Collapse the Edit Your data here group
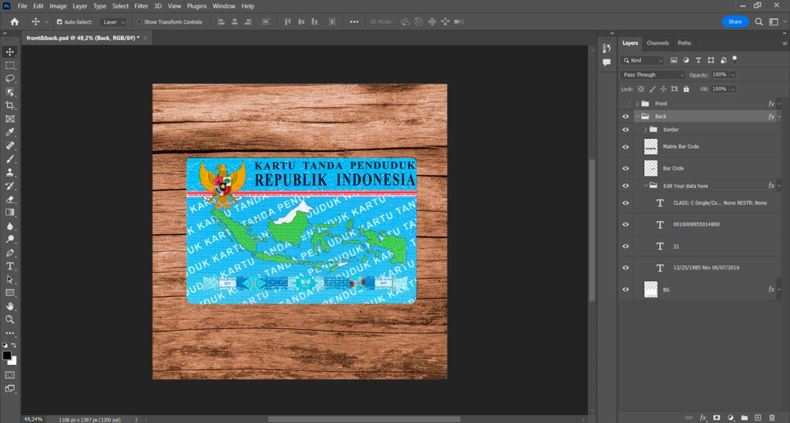Viewport: 790px width, 423px height. (x=645, y=186)
